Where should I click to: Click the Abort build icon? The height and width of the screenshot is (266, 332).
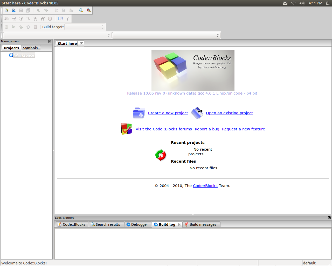(35, 27)
